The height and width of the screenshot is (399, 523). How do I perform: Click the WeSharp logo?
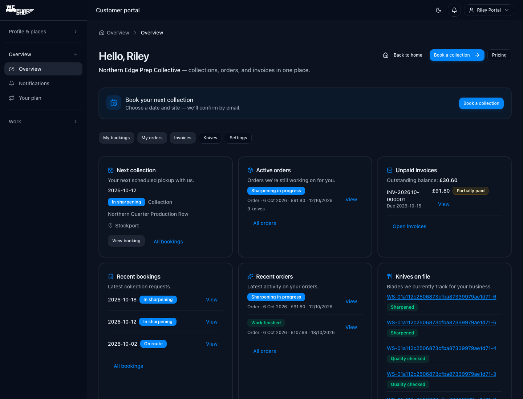20,10
